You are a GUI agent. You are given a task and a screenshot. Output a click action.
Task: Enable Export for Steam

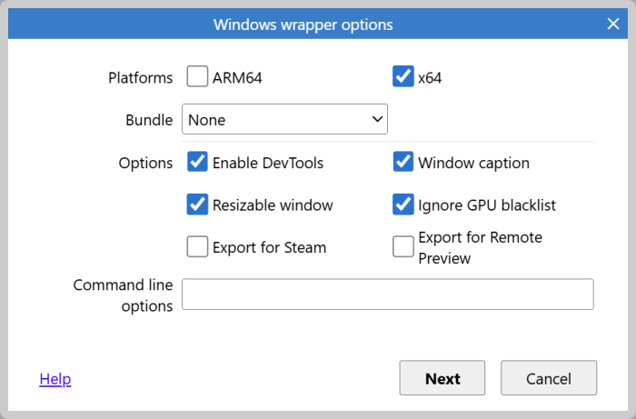[x=197, y=246]
